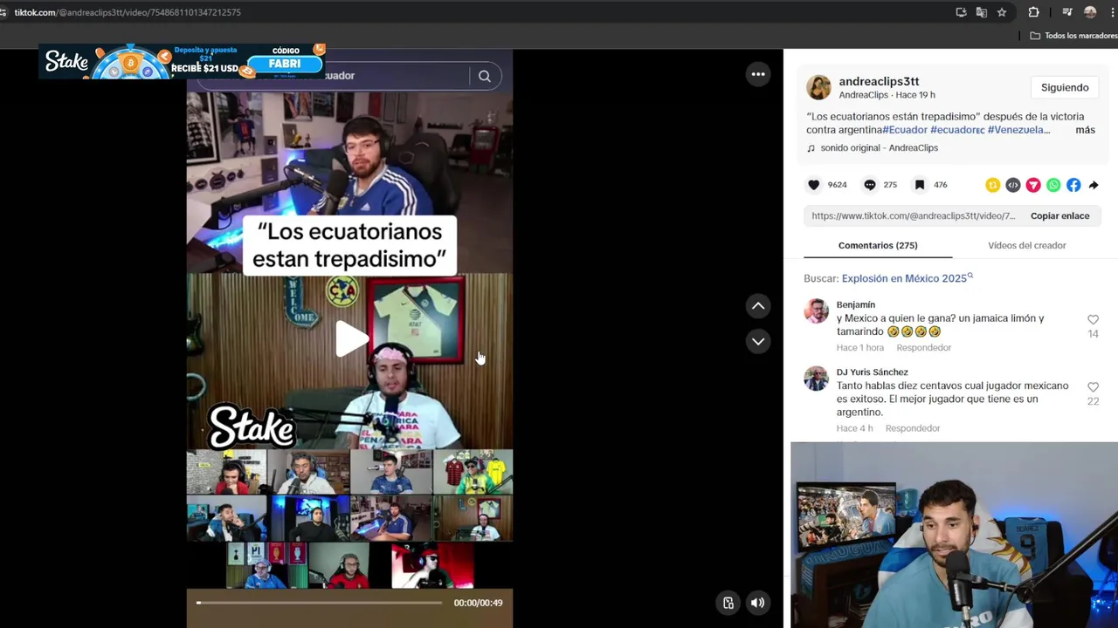Click the Stake FABRI code banner
Screen dimensions: 1118x628
click(x=183, y=61)
